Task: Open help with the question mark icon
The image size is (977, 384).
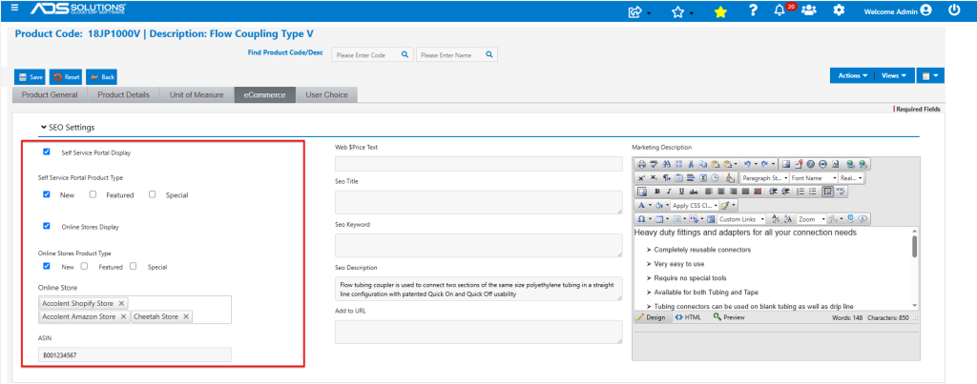Action: 753,10
